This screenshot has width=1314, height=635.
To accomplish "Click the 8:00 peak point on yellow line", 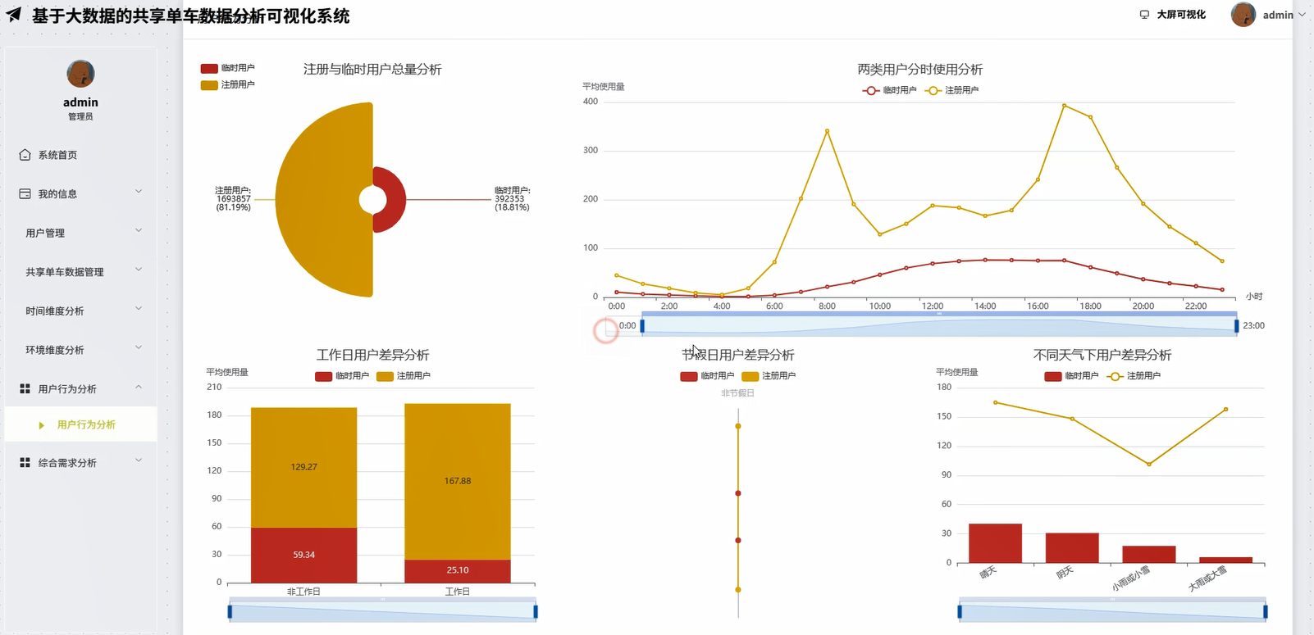I will pyautogui.click(x=827, y=131).
